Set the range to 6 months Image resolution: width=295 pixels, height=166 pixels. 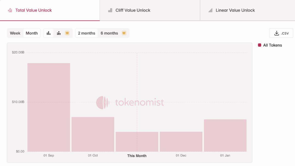tap(109, 33)
